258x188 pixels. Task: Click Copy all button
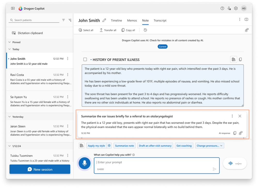click(128, 30)
